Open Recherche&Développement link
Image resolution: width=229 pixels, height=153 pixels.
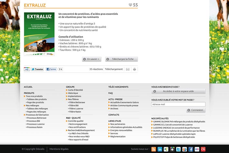pyautogui.click(x=81, y=130)
